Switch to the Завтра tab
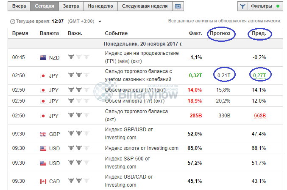This screenshot has width=287, height=190. pyautogui.click(x=71, y=6)
